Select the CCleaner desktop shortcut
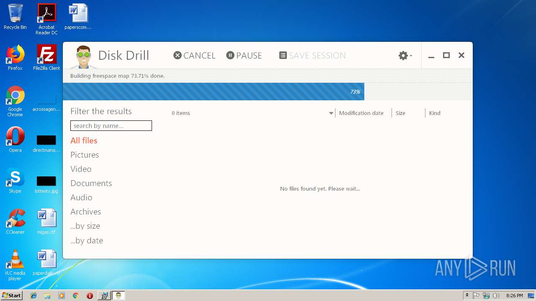Viewport: 536px width, 301px height. (x=15, y=222)
